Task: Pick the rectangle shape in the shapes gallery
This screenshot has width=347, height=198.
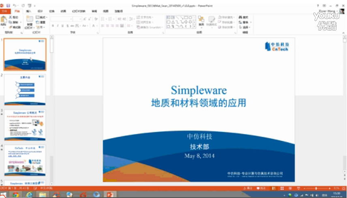Action: [186, 17]
